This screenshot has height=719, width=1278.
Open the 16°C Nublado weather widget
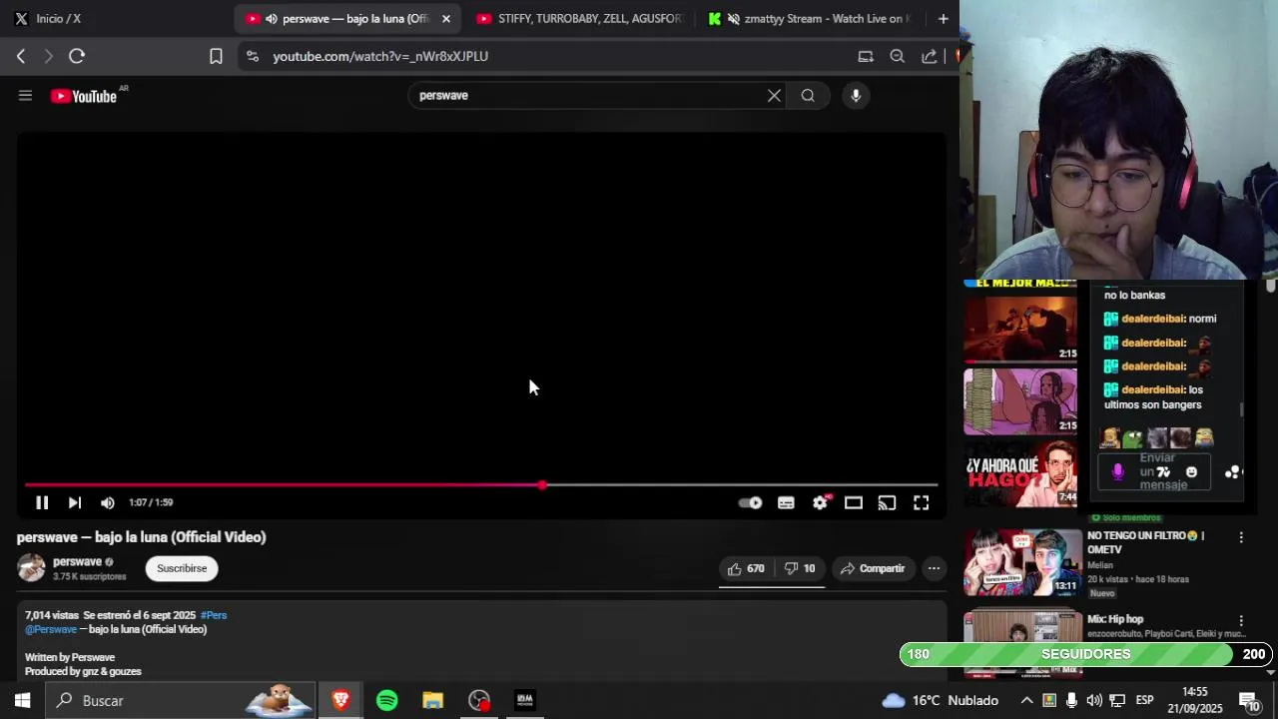(x=940, y=700)
